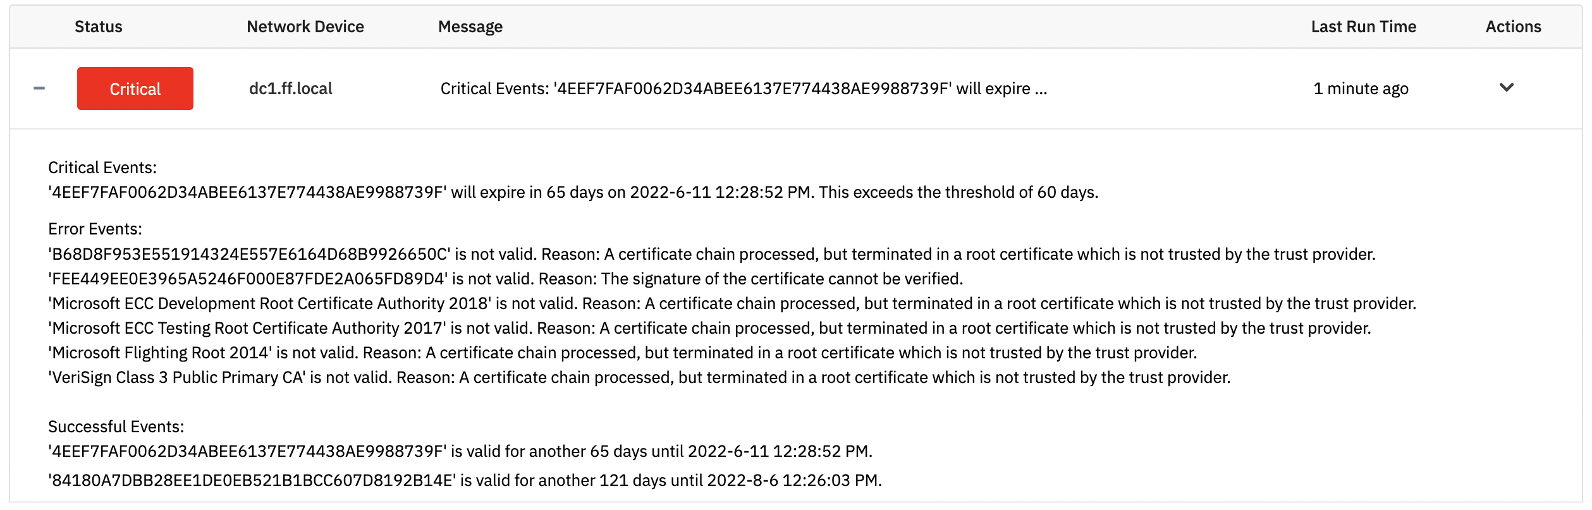Sort by the Status column header
The image size is (1592, 510).
99,27
